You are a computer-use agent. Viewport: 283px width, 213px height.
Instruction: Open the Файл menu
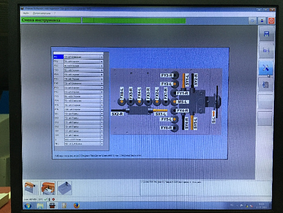[26, 13]
